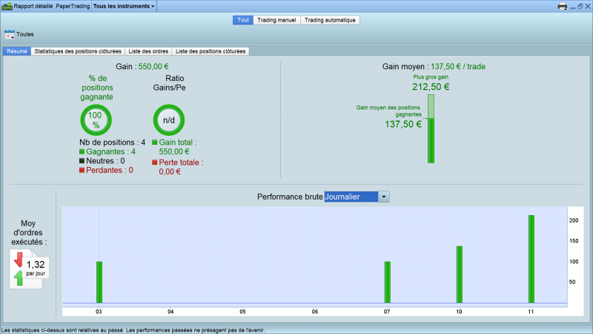
Task: Select the Résumé tab
Action: coord(17,51)
